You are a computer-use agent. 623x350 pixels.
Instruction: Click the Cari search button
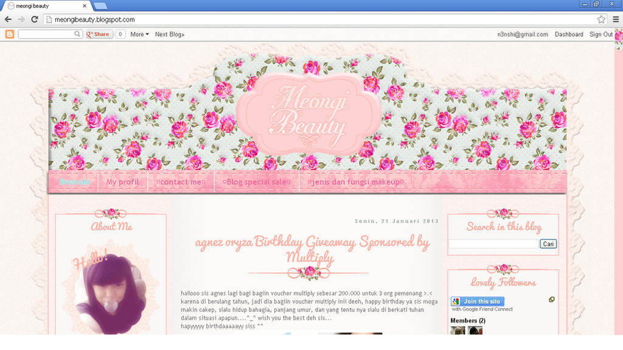click(548, 244)
